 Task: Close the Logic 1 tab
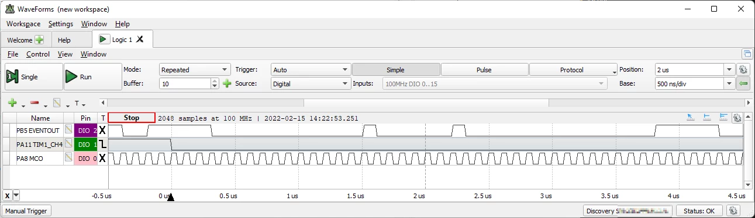click(140, 40)
